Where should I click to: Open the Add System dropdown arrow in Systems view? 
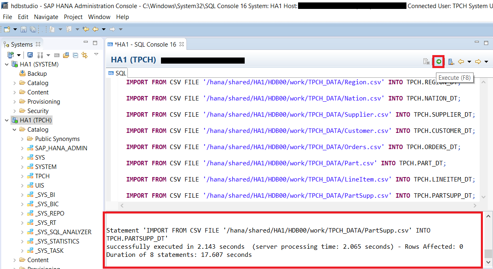point(19,55)
